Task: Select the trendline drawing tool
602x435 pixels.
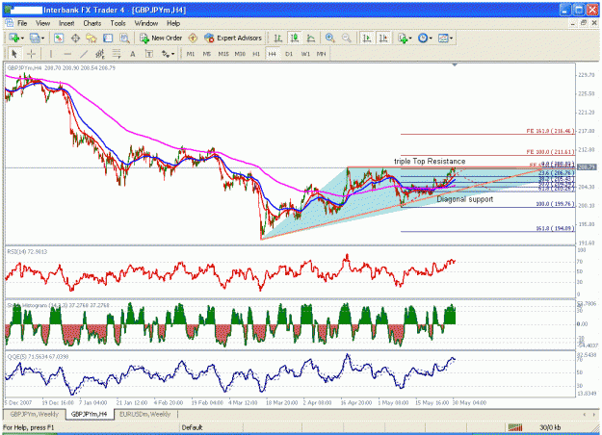Action: (x=84, y=54)
